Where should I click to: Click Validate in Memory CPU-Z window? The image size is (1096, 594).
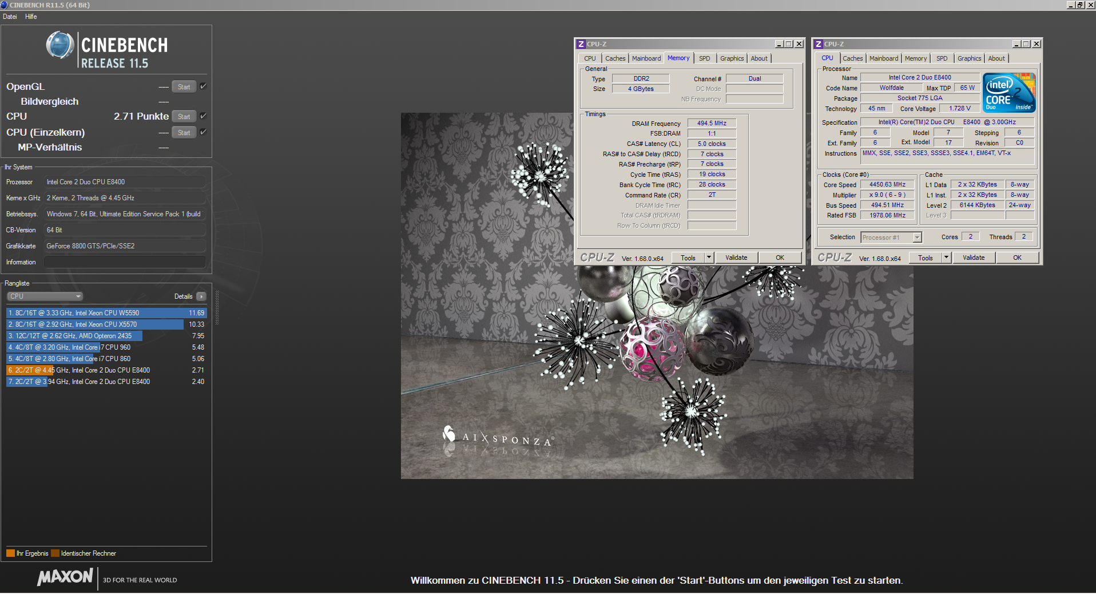tap(737, 258)
